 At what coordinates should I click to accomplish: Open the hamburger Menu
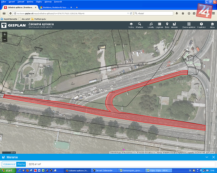212,25
